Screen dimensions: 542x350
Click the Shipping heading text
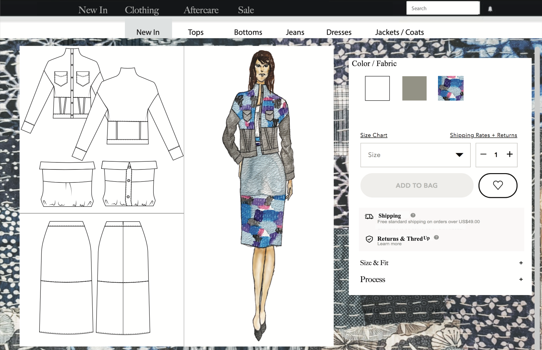tap(390, 215)
